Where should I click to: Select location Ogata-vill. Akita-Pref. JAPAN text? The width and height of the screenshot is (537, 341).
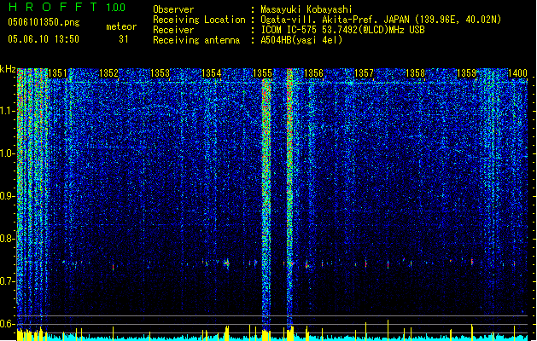381,20
